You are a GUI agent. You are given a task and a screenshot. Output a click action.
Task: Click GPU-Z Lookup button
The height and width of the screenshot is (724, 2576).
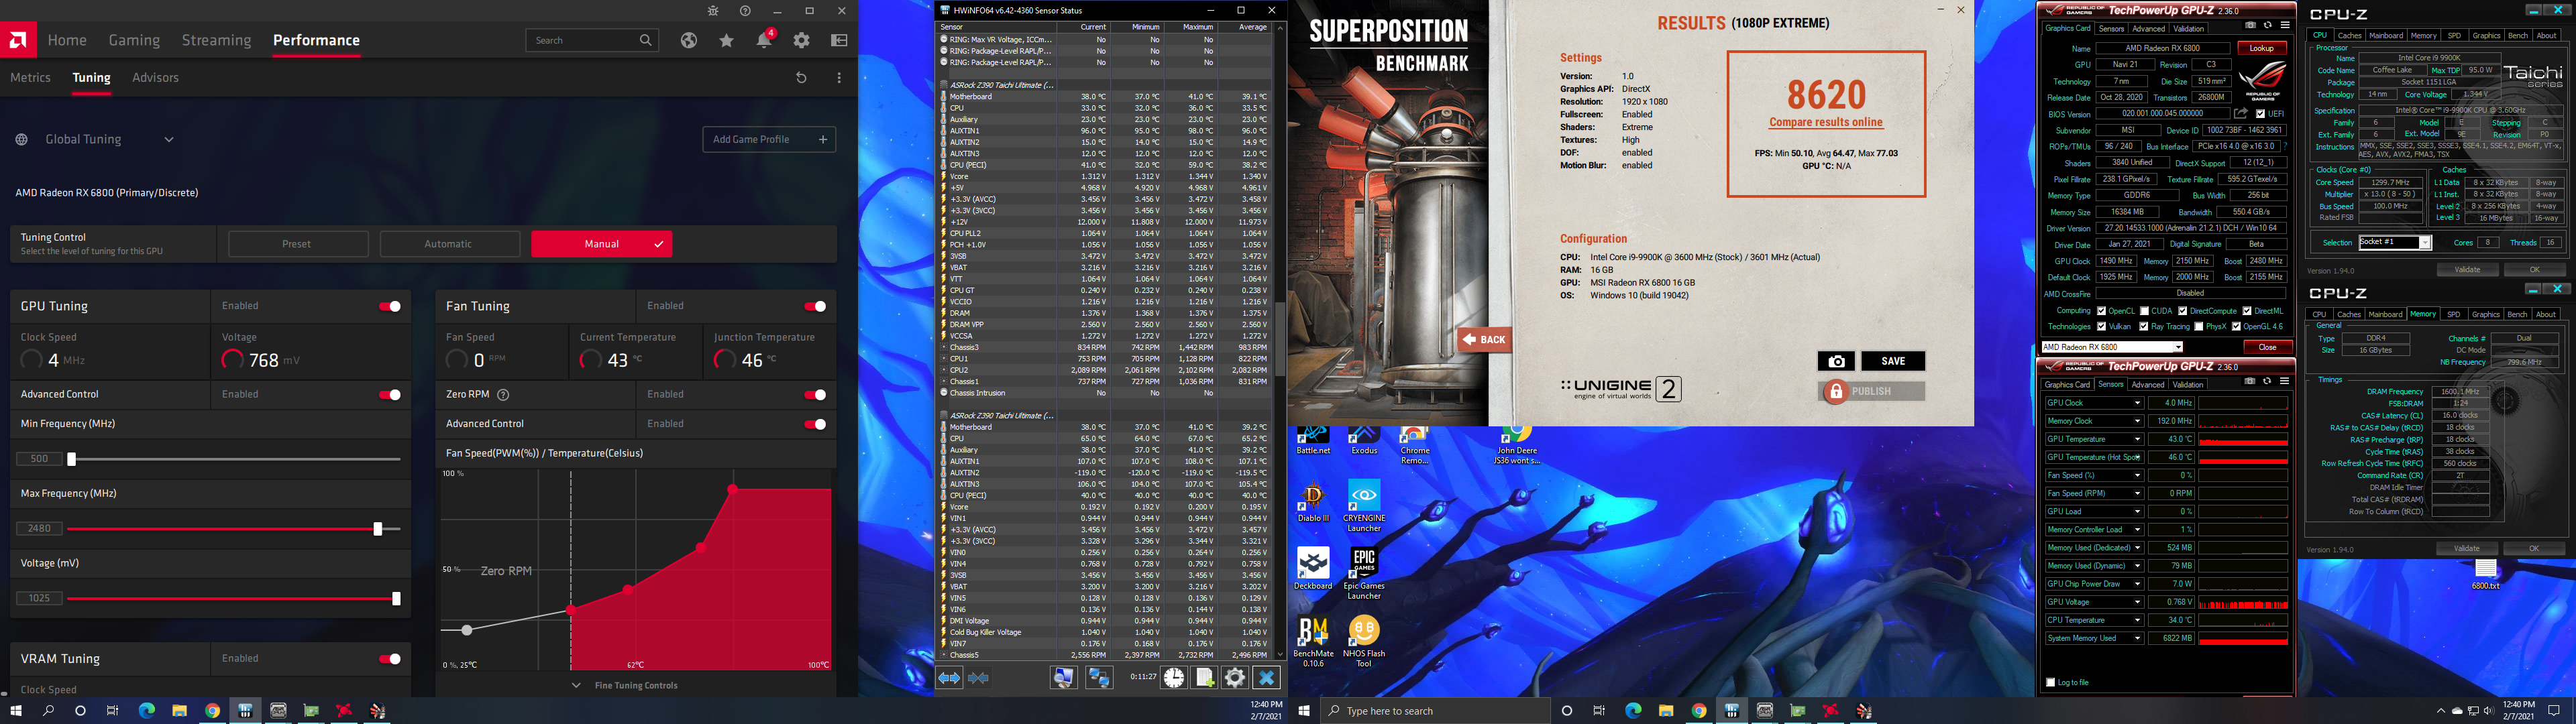click(x=2262, y=48)
